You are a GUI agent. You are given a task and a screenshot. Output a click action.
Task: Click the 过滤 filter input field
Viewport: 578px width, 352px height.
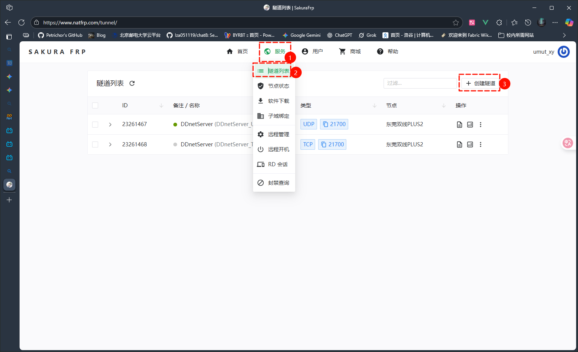click(420, 83)
